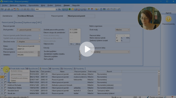
Task: Toggle Pracovní poměr podle Zákoníku práce checkbox
Action: point(40,35)
